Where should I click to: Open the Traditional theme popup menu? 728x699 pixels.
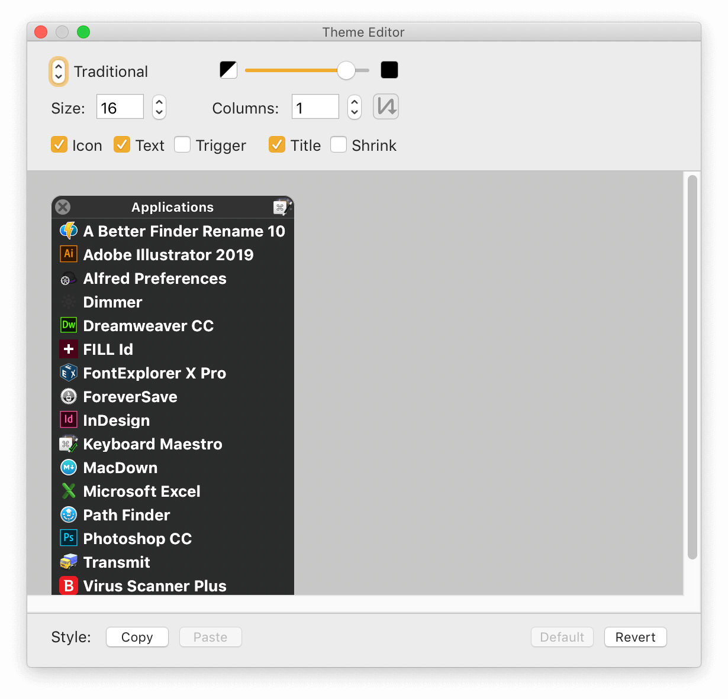[x=59, y=72]
